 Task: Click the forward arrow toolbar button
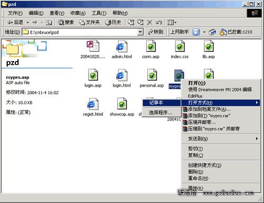[x=35, y=23]
